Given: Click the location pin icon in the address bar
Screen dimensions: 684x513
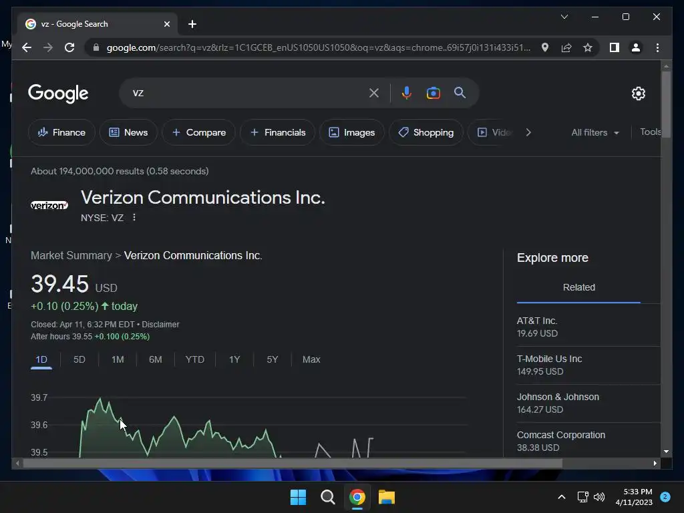Looking at the screenshot, I should [x=545, y=47].
